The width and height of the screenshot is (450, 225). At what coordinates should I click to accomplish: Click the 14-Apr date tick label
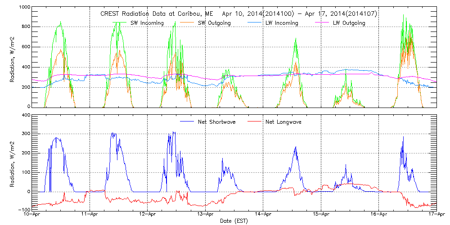263,215
